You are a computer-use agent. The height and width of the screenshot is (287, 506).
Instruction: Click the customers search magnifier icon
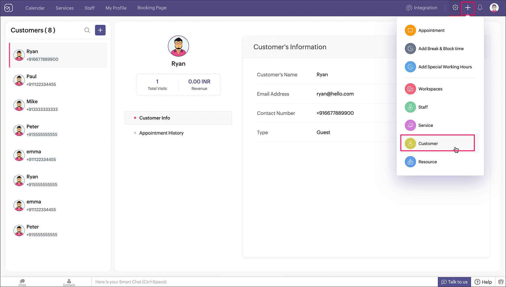[x=87, y=30]
